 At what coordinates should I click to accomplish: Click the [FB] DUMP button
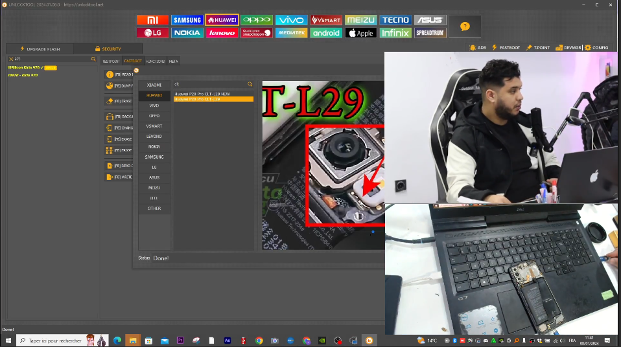(x=119, y=85)
